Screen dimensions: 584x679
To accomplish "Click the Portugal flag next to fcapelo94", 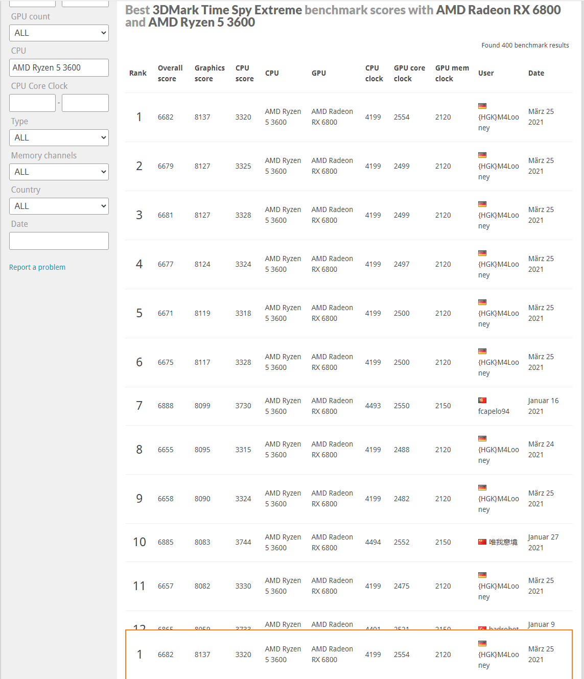I will pos(482,401).
